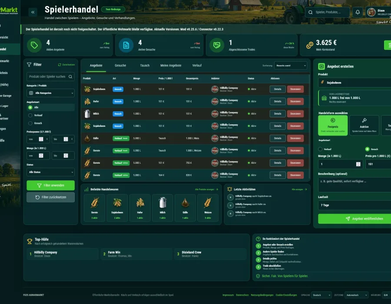The image size is (391, 304).
Task: Choose the Auktion trade form
Action: click(364, 126)
